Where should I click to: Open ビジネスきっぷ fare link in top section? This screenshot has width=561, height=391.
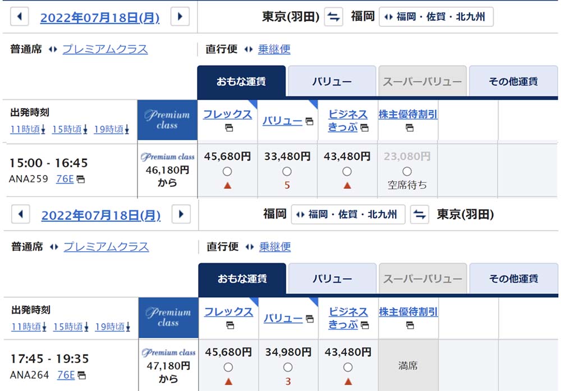(x=348, y=121)
